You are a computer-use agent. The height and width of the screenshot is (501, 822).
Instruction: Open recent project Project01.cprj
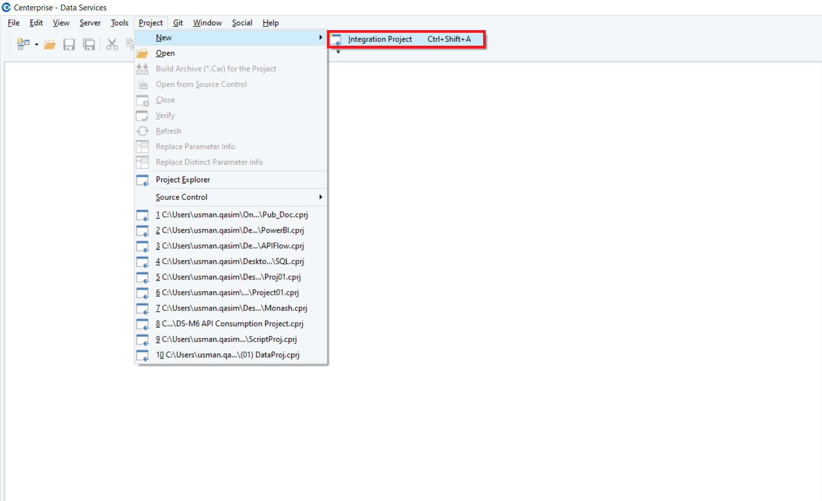tap(231, 293)
